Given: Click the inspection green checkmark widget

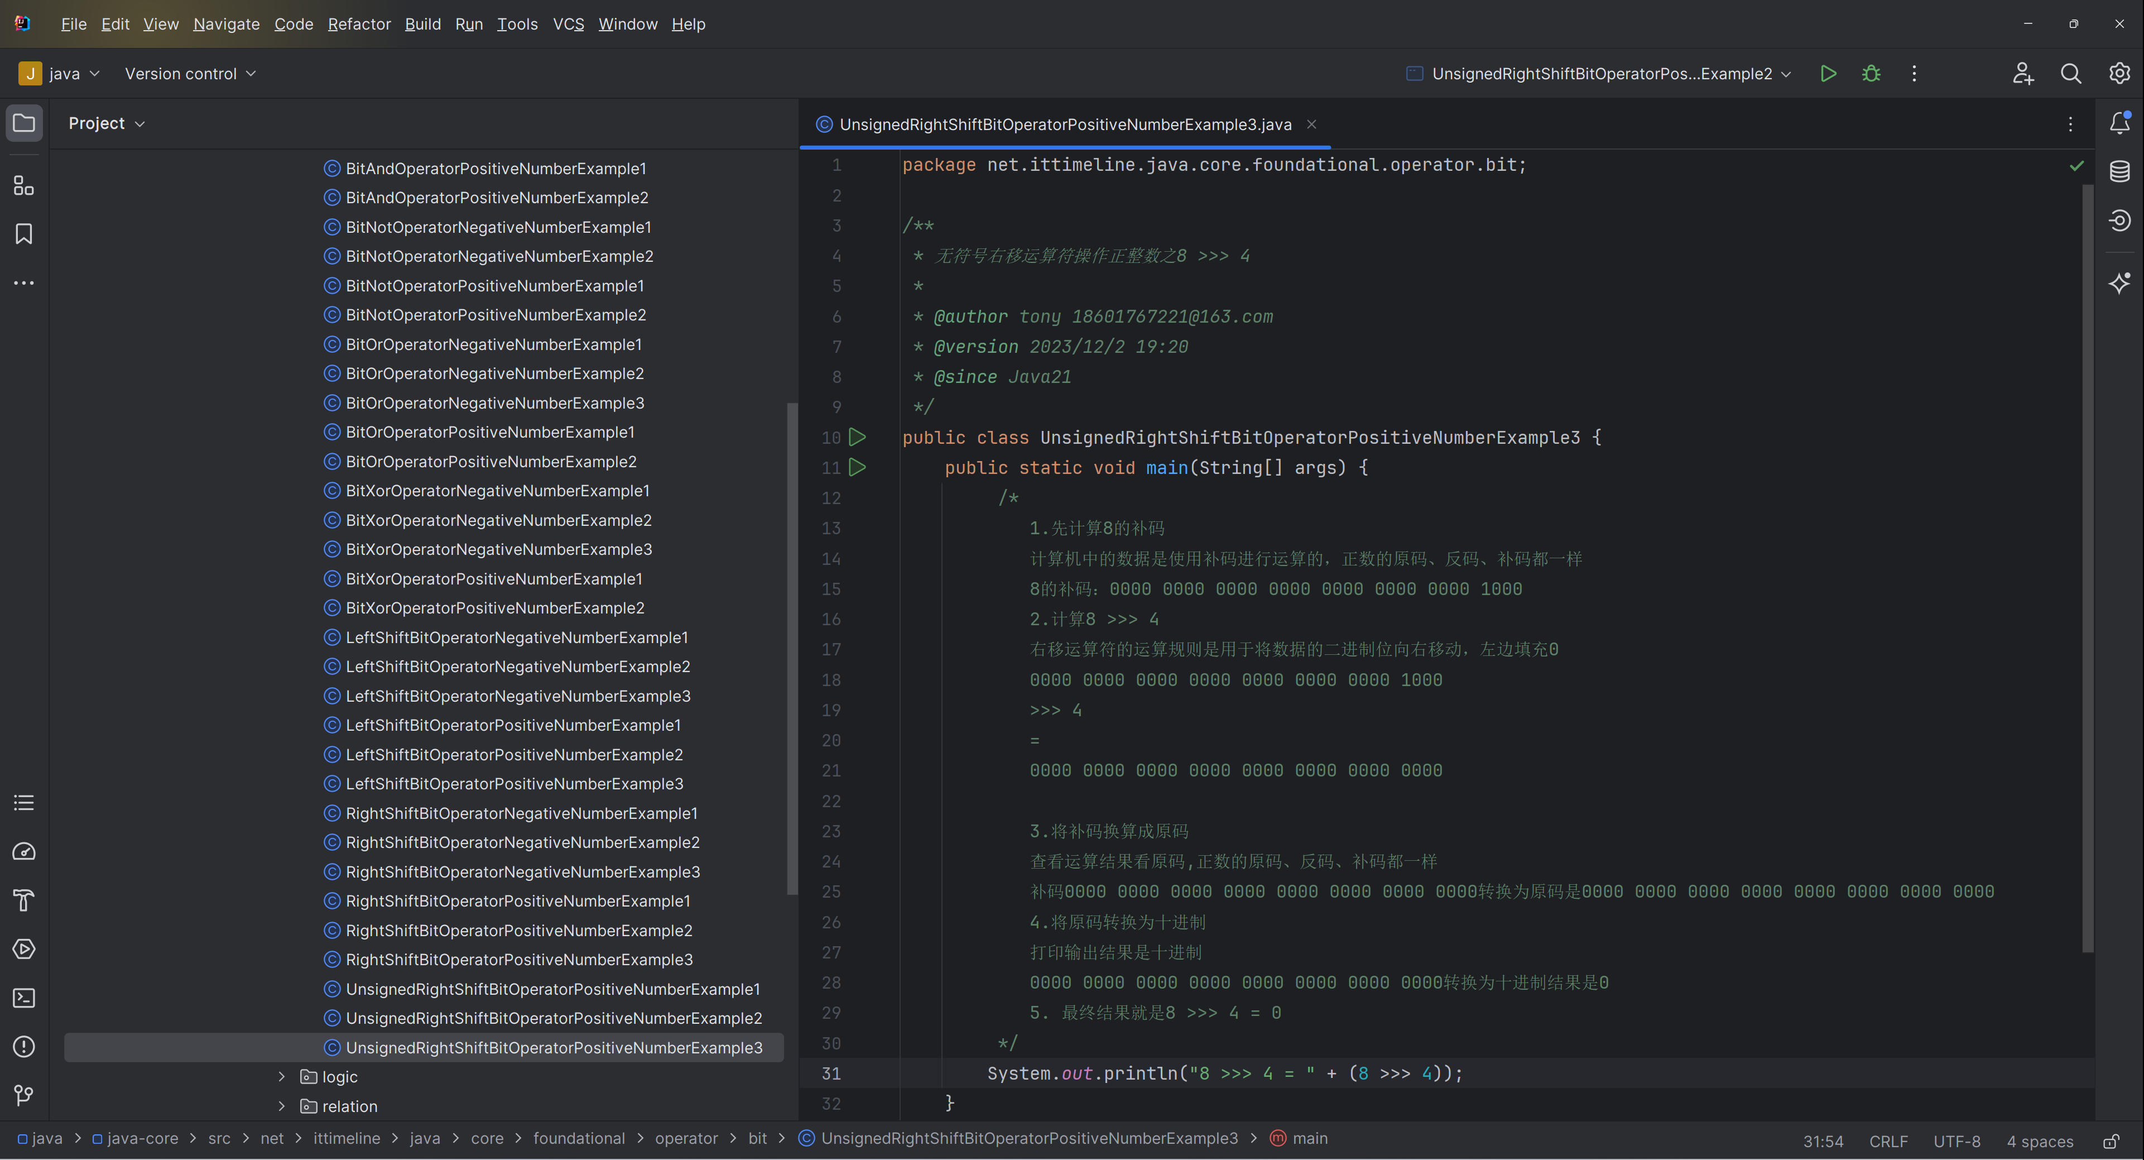Looking at the screenshot, I should 2076,166.
